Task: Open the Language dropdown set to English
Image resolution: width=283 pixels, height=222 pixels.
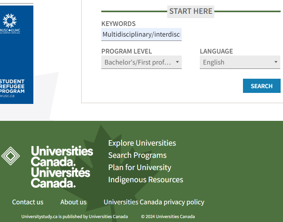Action: [240, 62]
